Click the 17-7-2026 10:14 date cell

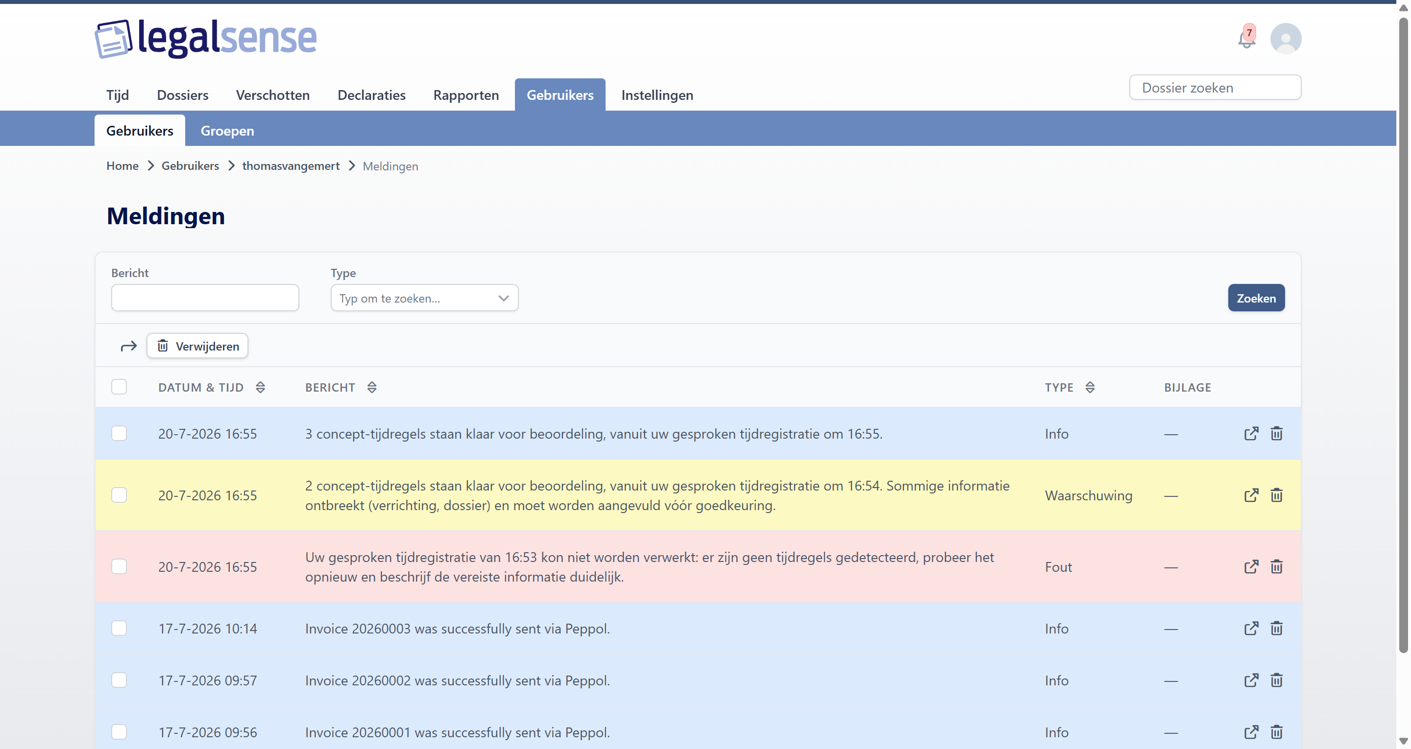pyautogui.click(x=208, y=629)
